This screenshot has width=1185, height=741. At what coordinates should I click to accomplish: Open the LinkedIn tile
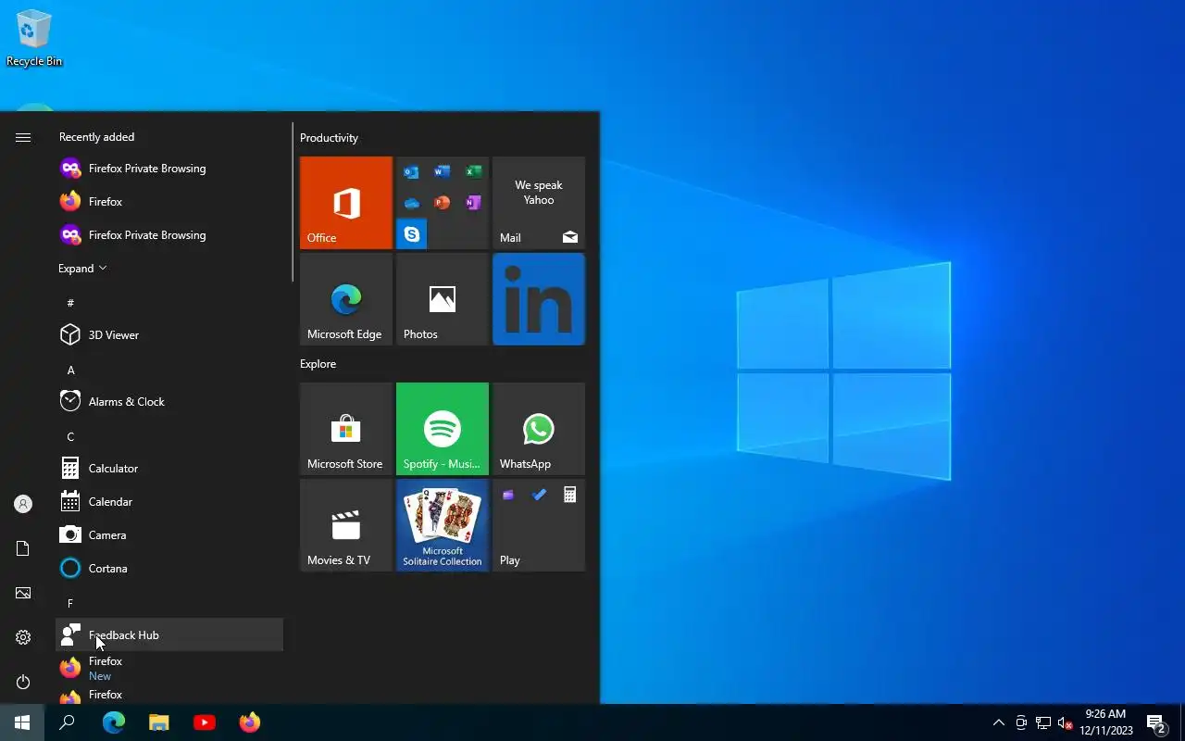point(539,299)
